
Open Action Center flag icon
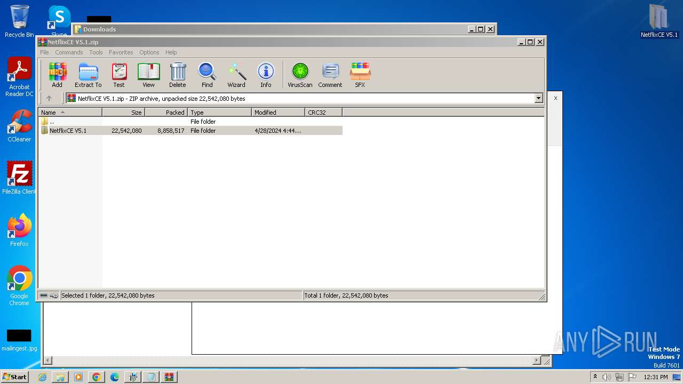[631, 377]
